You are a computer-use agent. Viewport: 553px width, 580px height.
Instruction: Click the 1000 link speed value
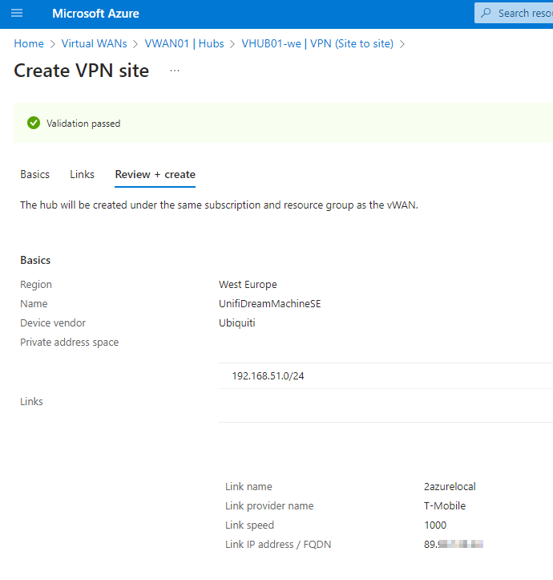[435, 525]
